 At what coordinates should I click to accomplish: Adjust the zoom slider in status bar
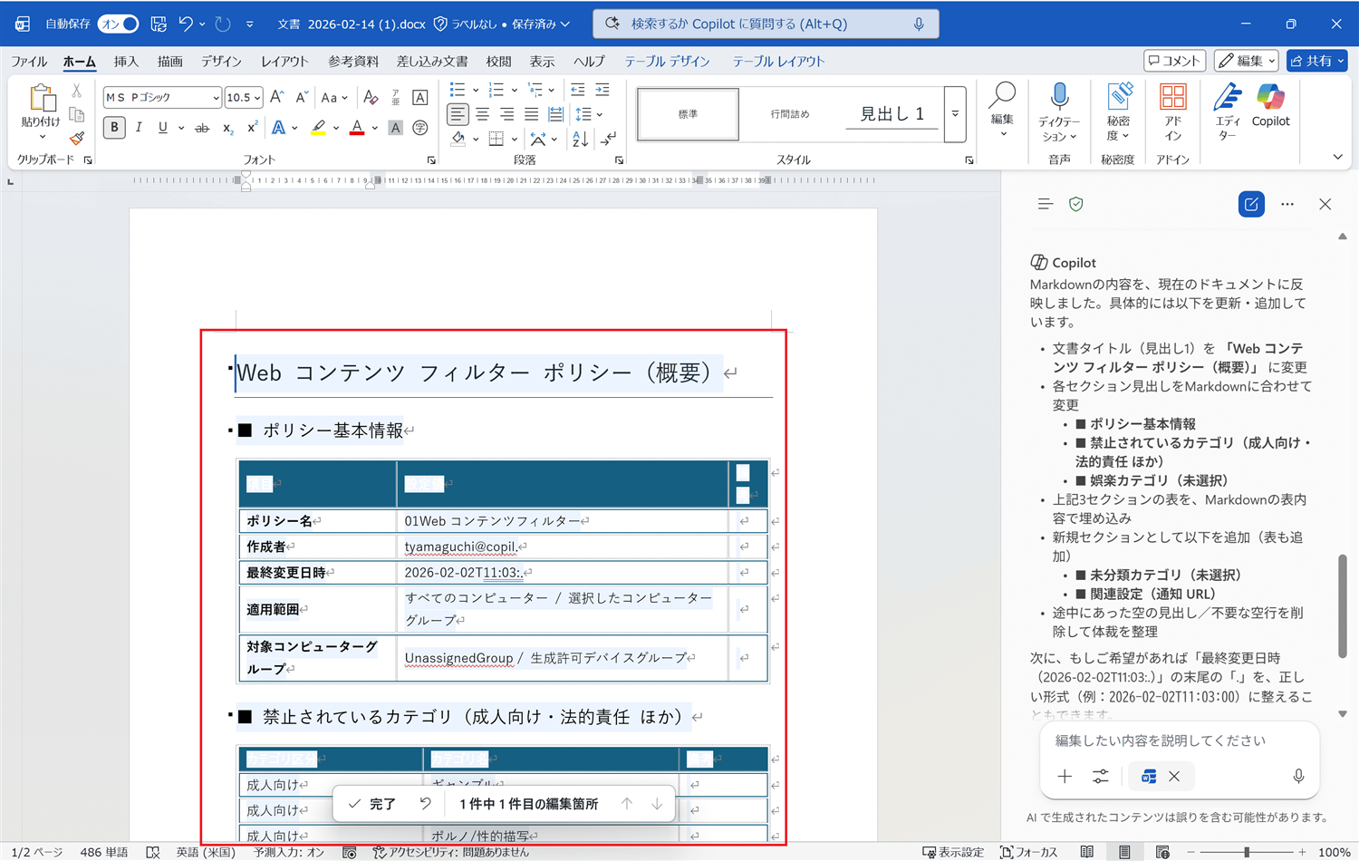(1247, 852)
